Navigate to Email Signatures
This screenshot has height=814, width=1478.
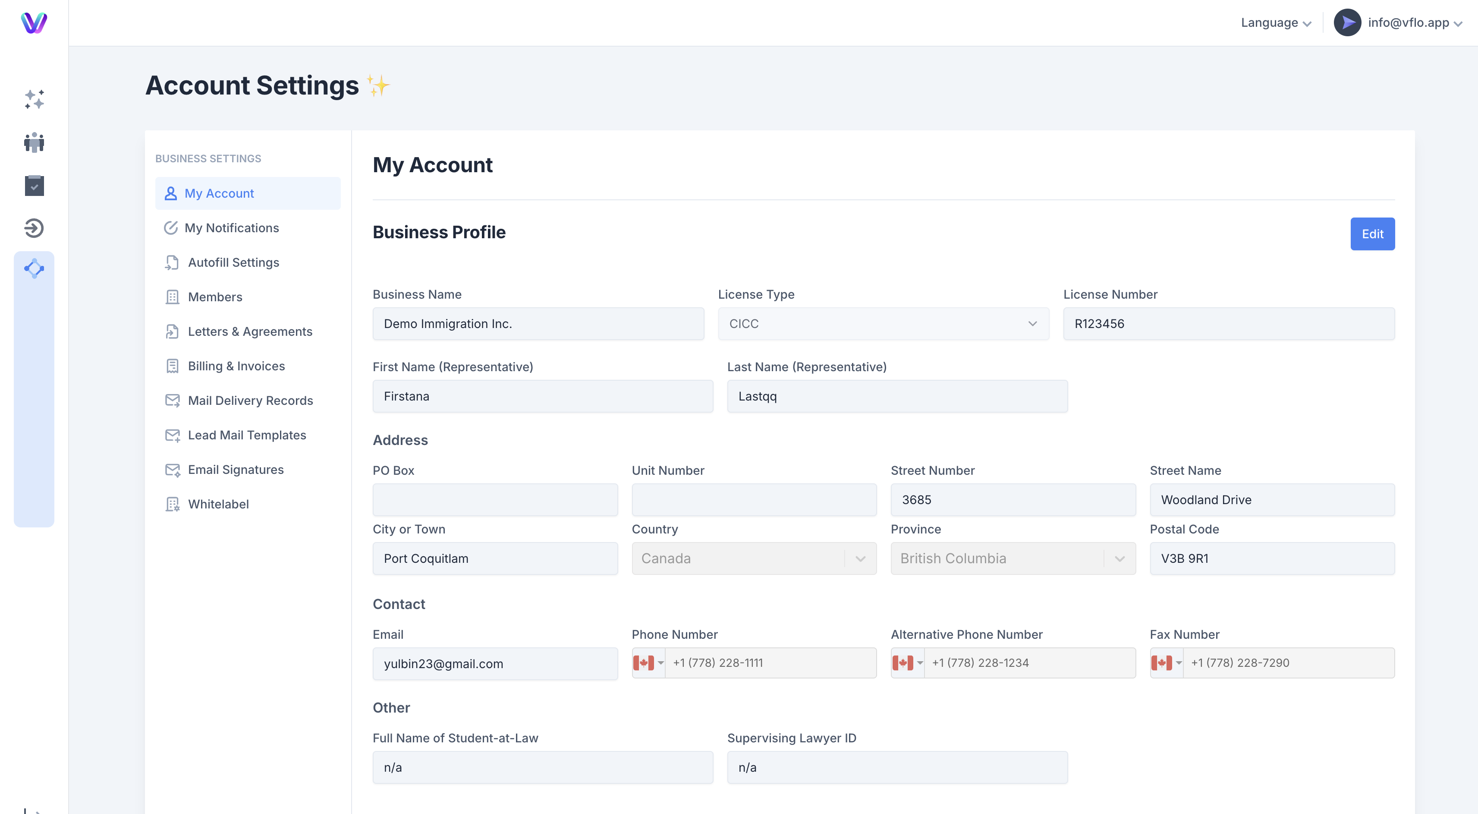(x=235, y=470)
